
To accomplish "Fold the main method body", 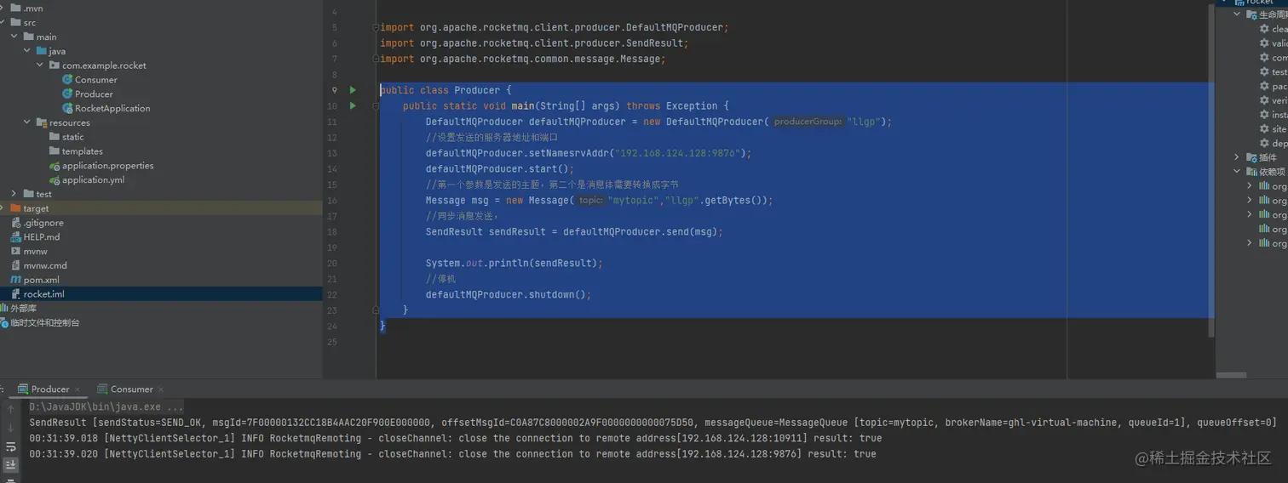I will coord(376,106).
